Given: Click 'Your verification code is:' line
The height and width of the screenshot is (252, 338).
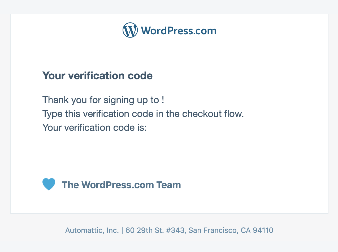Looking at the screenshot, I should click(x=94, y=128).
